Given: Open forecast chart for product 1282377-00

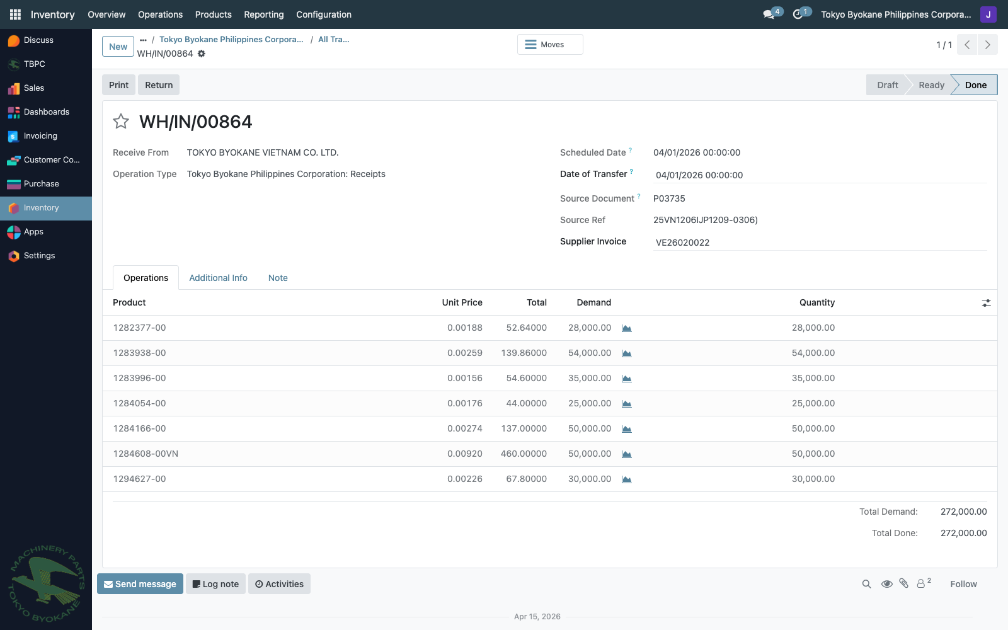Looking at the screenshot, I should (627, 328).
